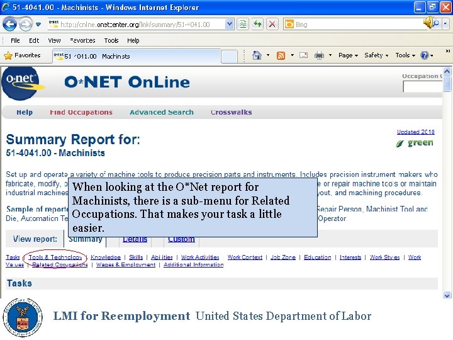Expand the Home button dropdown arrow
The image size is (453, 340).
click(x=268, y=55)
